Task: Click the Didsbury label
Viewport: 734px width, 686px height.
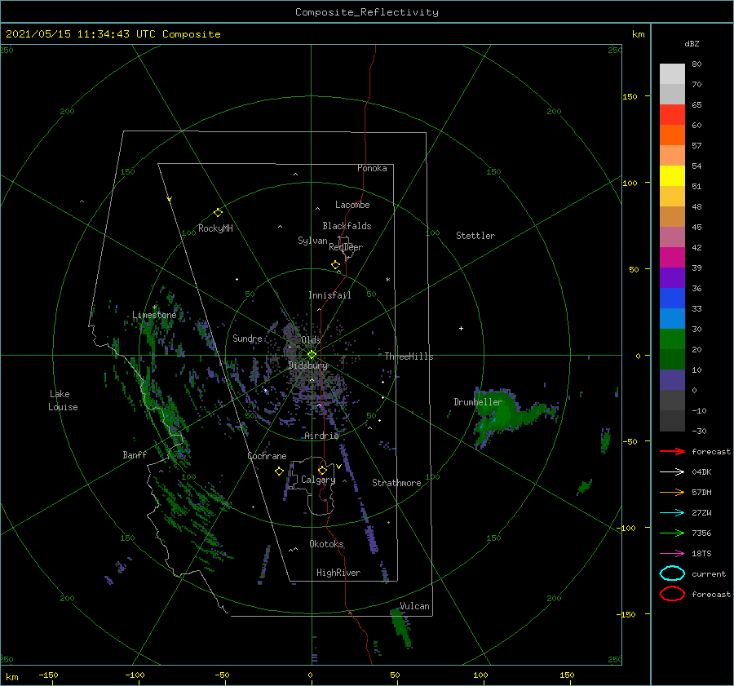Action: tap(307, 365)
